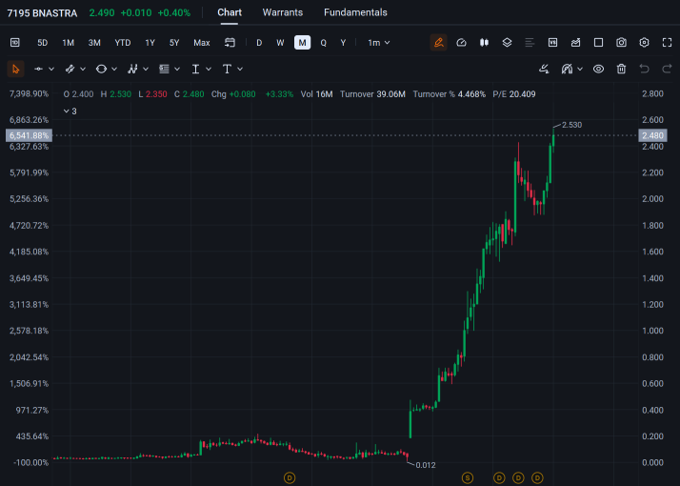Screen dimensions: 680x486
Task: Open the gauge indicator icon
Action: pyautogui.click(x=461, y=43)
